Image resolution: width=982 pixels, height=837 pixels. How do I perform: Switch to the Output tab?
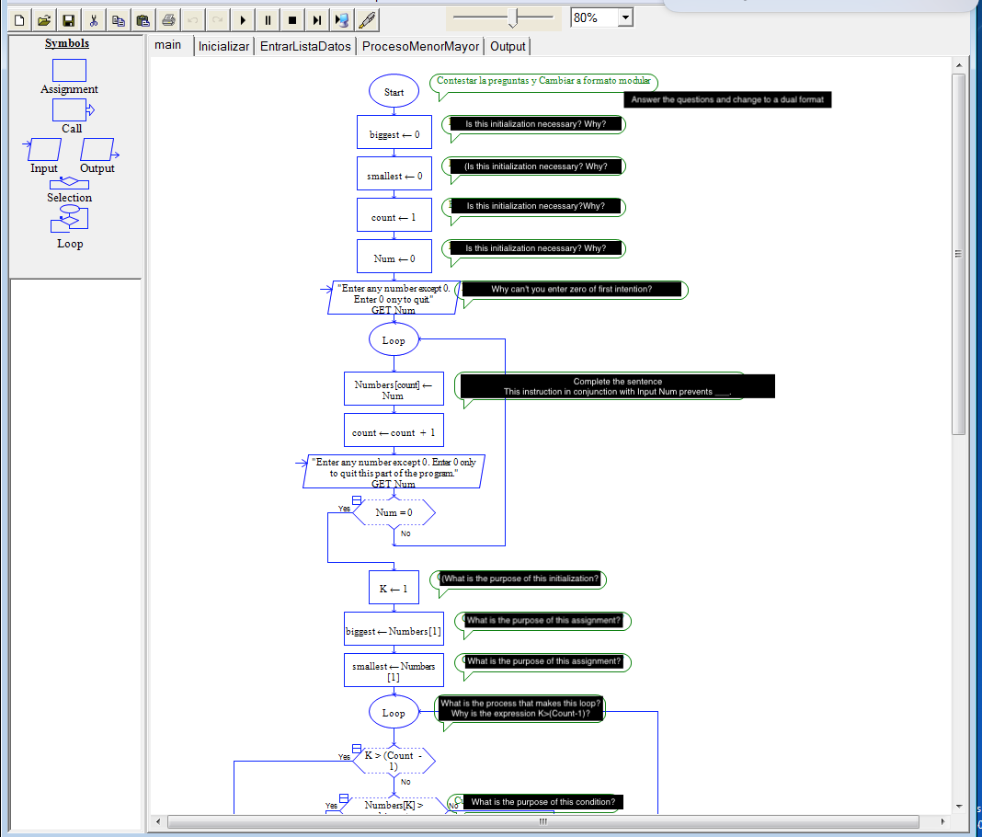pyautogui.click(x=508, y=45)
